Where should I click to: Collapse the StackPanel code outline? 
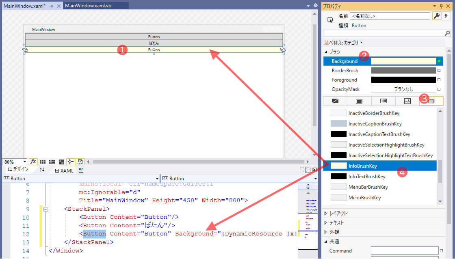[x=45, y=209]
